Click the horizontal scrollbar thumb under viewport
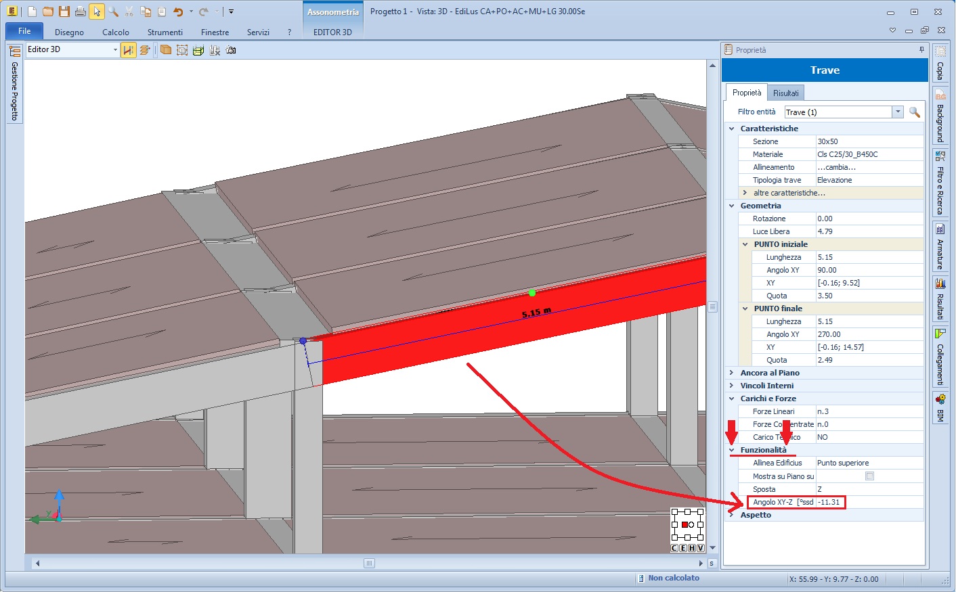 tap(369, 563)
